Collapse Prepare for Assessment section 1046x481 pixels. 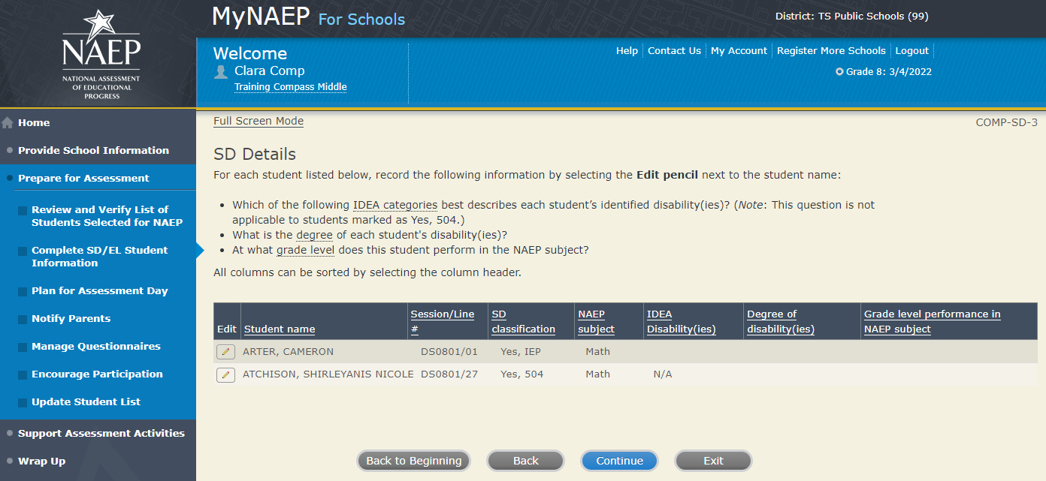(x=83, y=179)
